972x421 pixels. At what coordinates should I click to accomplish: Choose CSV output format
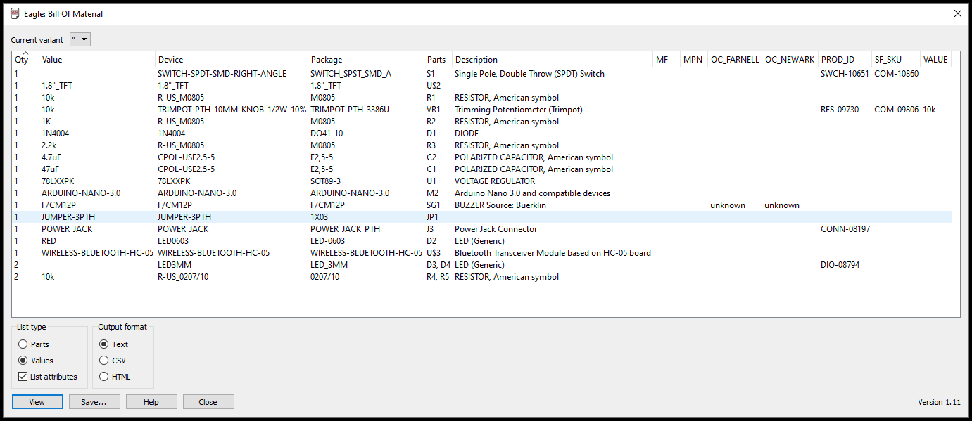coord(104,361)
